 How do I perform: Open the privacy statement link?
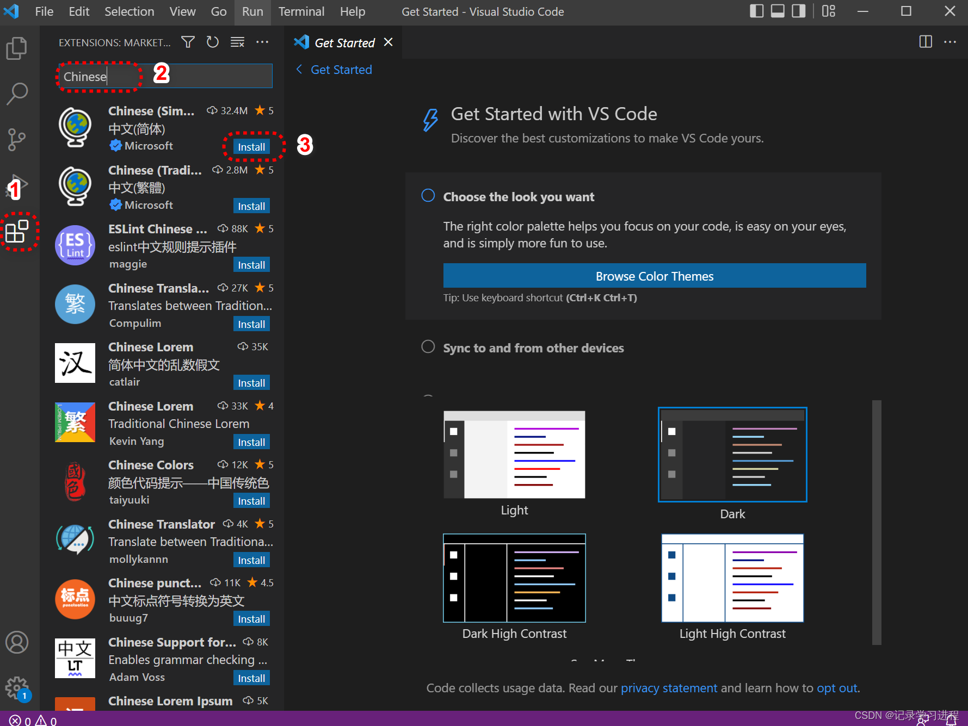(669, 688)
